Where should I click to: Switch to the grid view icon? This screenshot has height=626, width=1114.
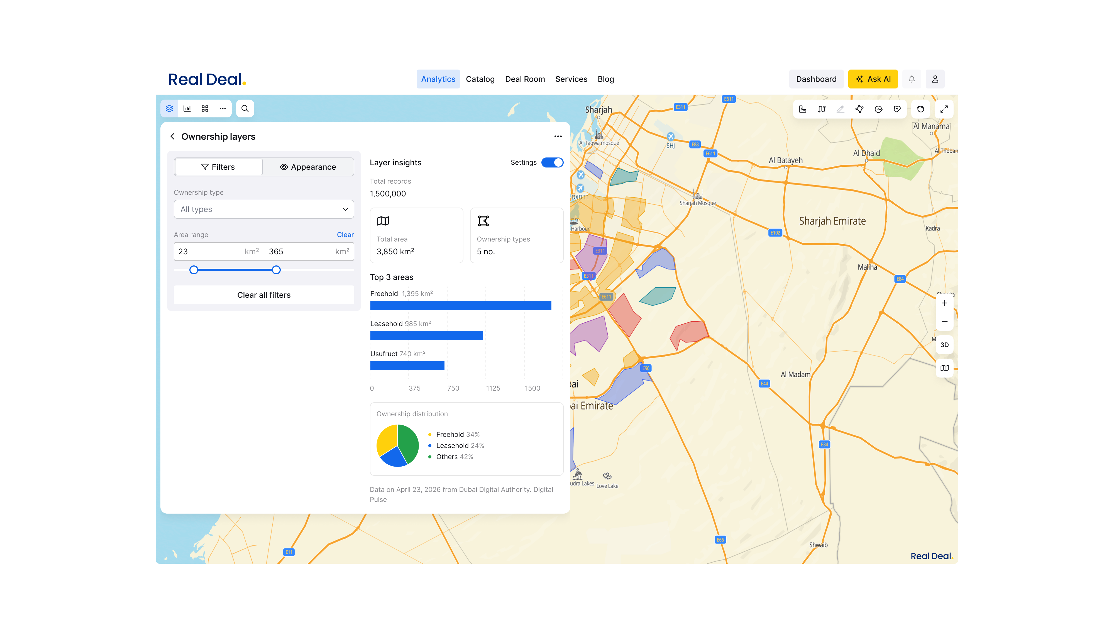[205, 109]
